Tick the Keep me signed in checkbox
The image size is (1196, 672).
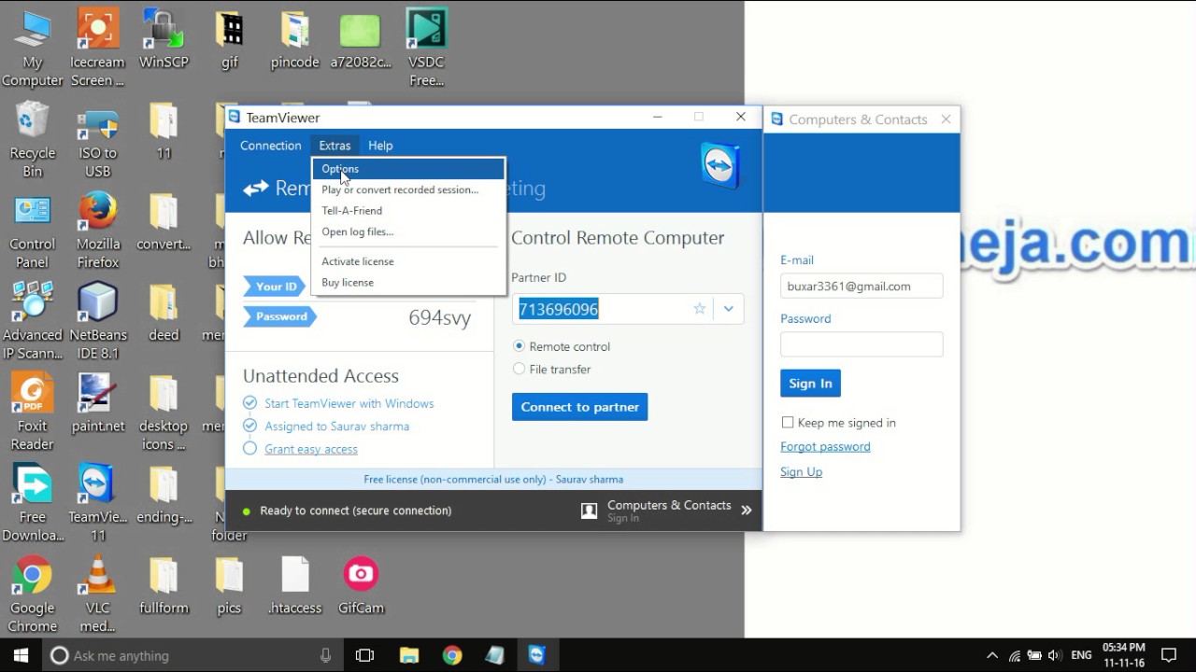click(x=788, y=423)
